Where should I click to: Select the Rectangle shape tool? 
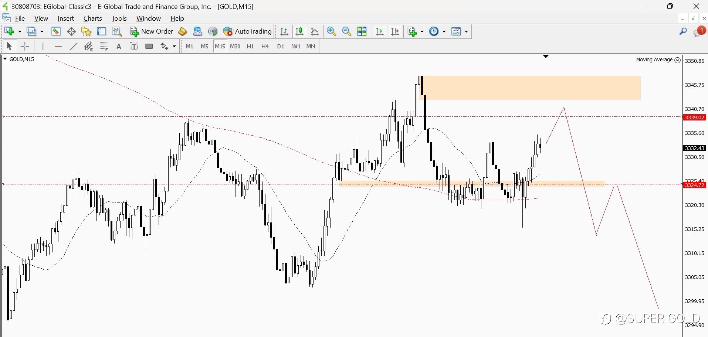tap(149, 46)
